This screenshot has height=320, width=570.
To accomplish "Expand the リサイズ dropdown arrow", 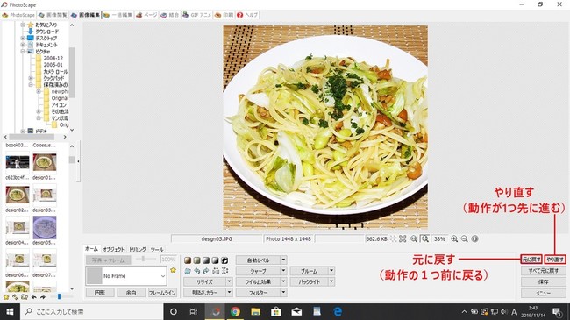I will pos(229,281).
